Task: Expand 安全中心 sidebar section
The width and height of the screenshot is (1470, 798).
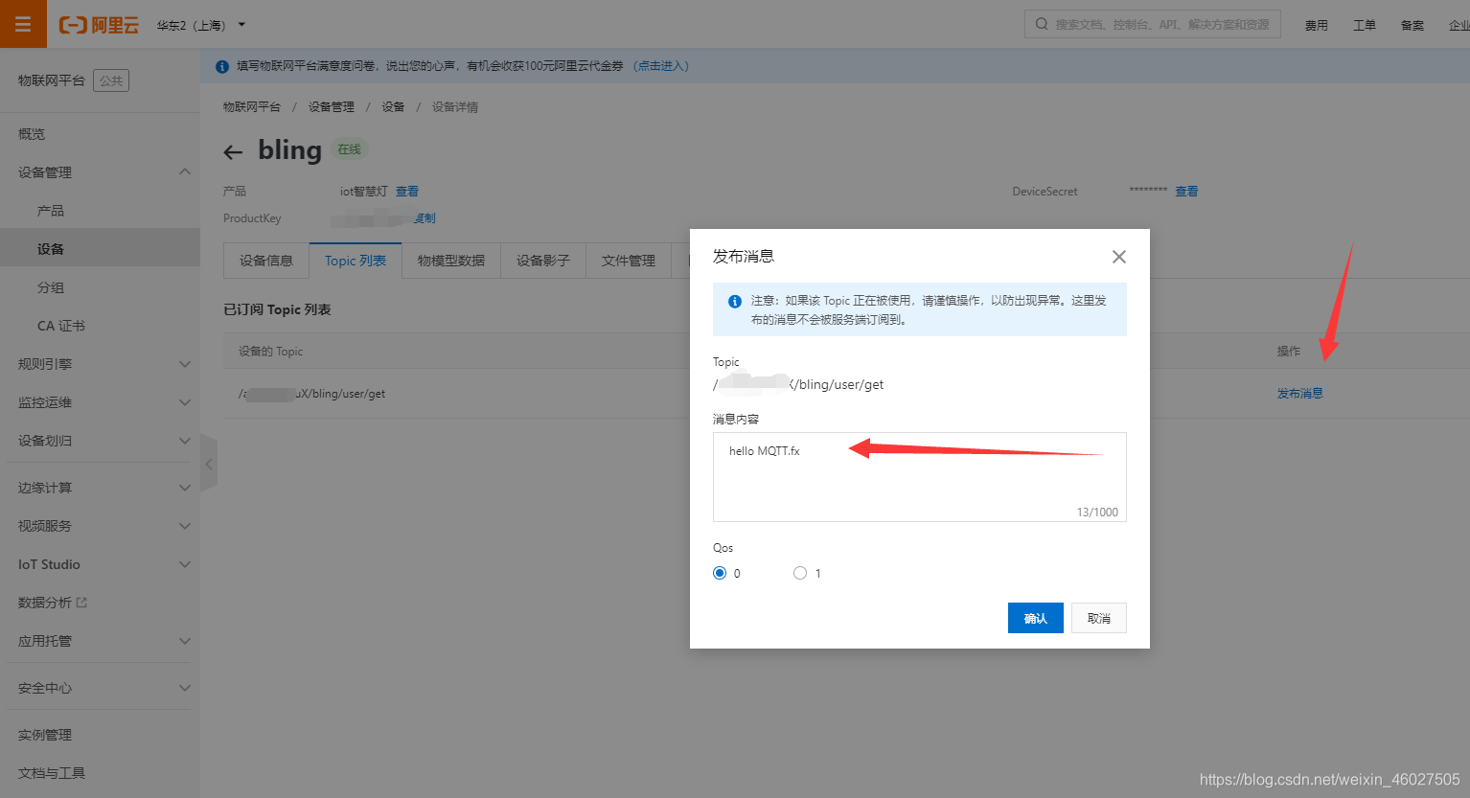Action: pos(100,688)
